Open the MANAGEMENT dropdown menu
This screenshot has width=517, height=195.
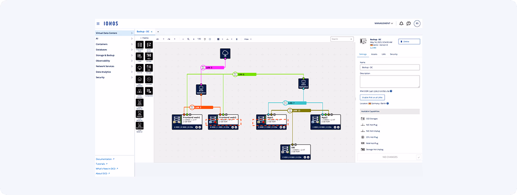coord(384,23)
